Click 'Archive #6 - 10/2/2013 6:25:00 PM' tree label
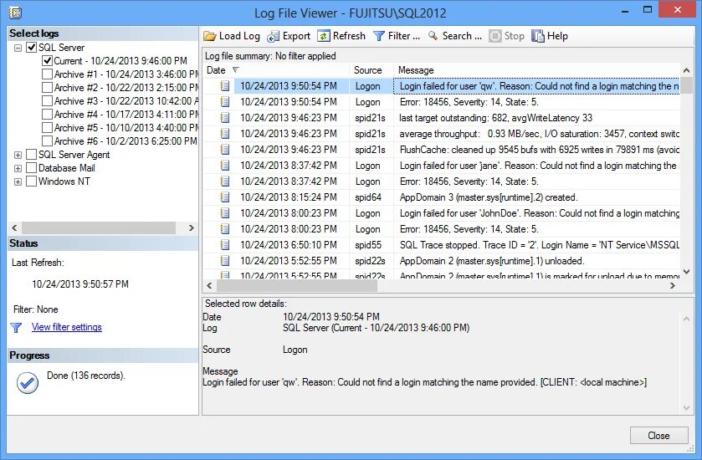702x460 pixels. click(126, 141)
